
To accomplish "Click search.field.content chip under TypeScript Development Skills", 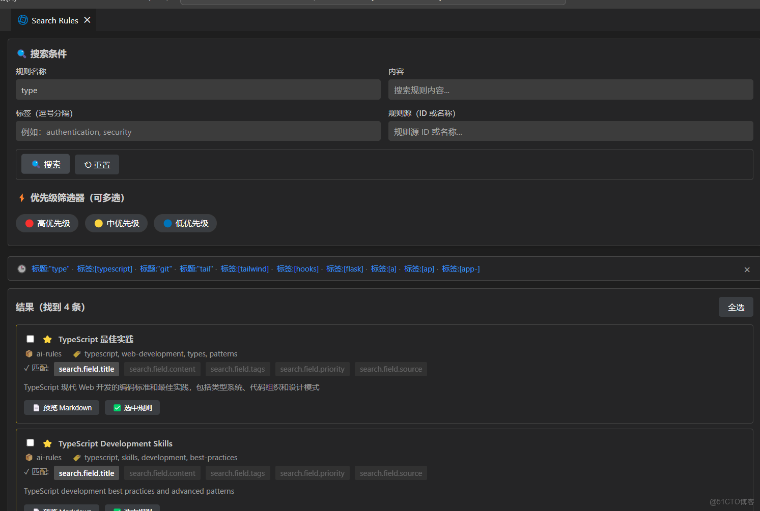I will (162, 473).
